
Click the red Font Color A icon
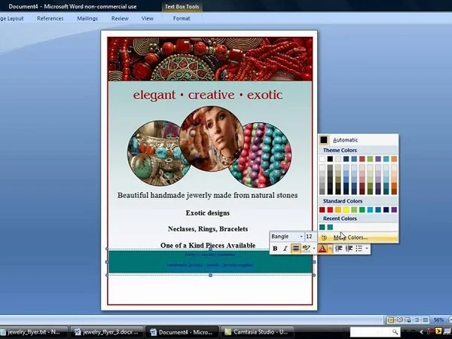(322, 249)
